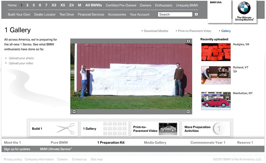
Task: Open Financial Services
Action: (x=91, y=14)
